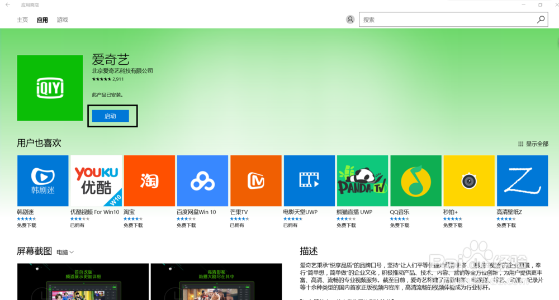Click 免费下载 under 淘宝
This screenshot has height=300, width=559.
(133, 225)
